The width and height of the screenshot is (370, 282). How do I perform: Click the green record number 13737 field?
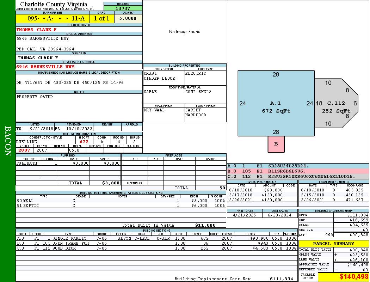pyautogui.click(x=123, y=8)
